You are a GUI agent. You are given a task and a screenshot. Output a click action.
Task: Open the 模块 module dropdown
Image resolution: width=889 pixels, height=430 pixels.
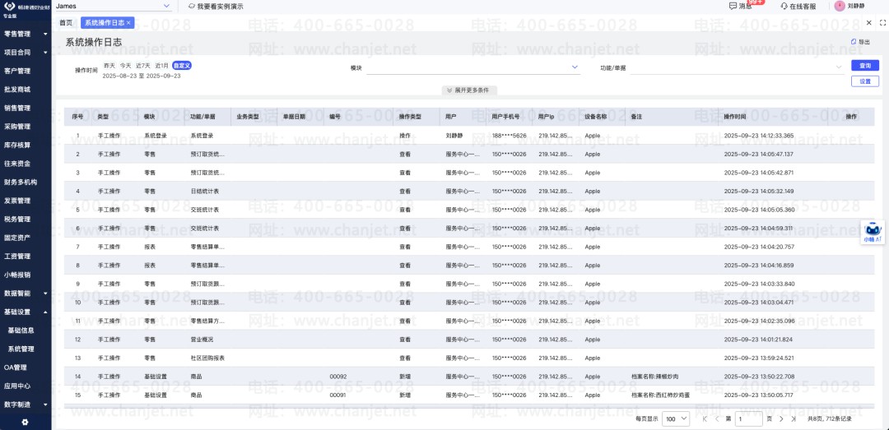tap(472, 67)
